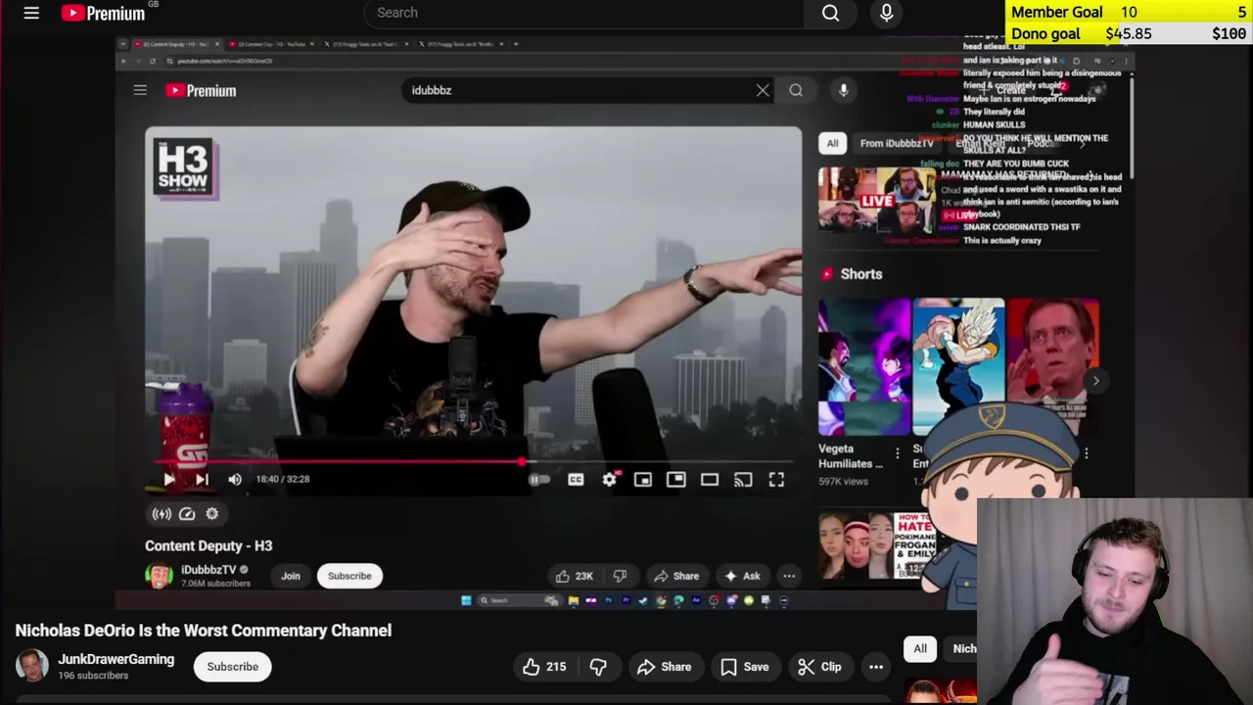This screenshot has width=1253, height=705.
Task: Click Join on iDubbbzTV channel
Action: point(291,576)
